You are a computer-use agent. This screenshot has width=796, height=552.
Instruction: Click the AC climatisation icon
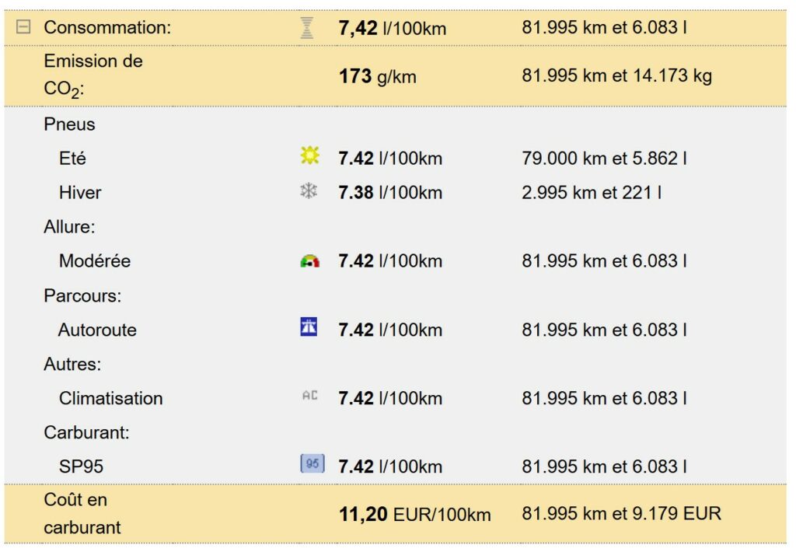click(x=309, y=397)
